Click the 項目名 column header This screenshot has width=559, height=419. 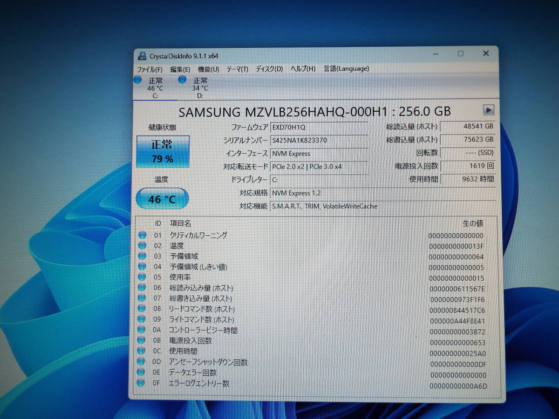pos(180,223)
